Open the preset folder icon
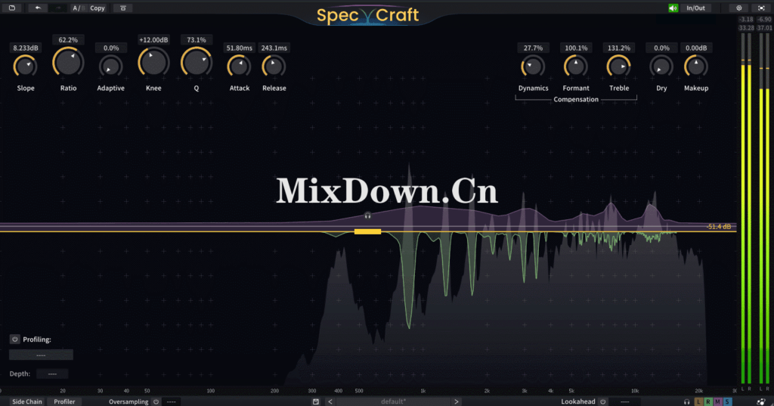 12,8
